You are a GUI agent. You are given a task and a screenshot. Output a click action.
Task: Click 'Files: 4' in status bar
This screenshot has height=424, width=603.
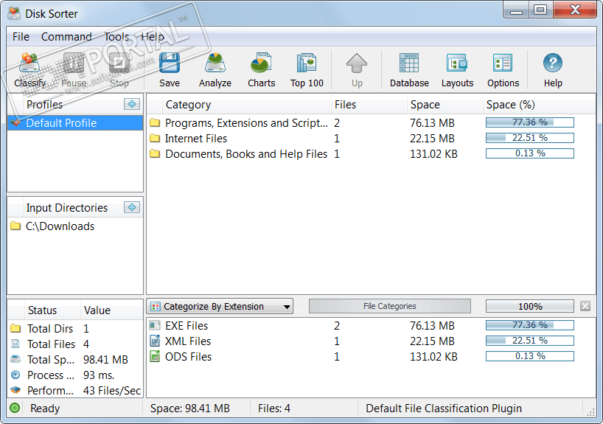[274, 409]
